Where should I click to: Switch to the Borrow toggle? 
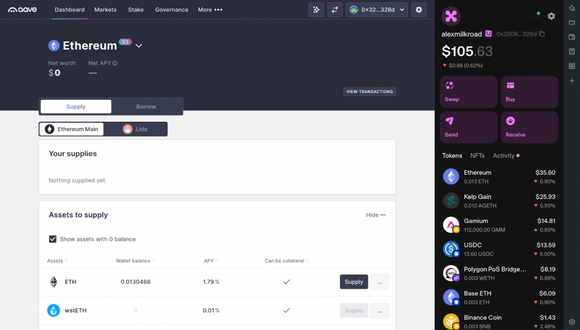146,107
